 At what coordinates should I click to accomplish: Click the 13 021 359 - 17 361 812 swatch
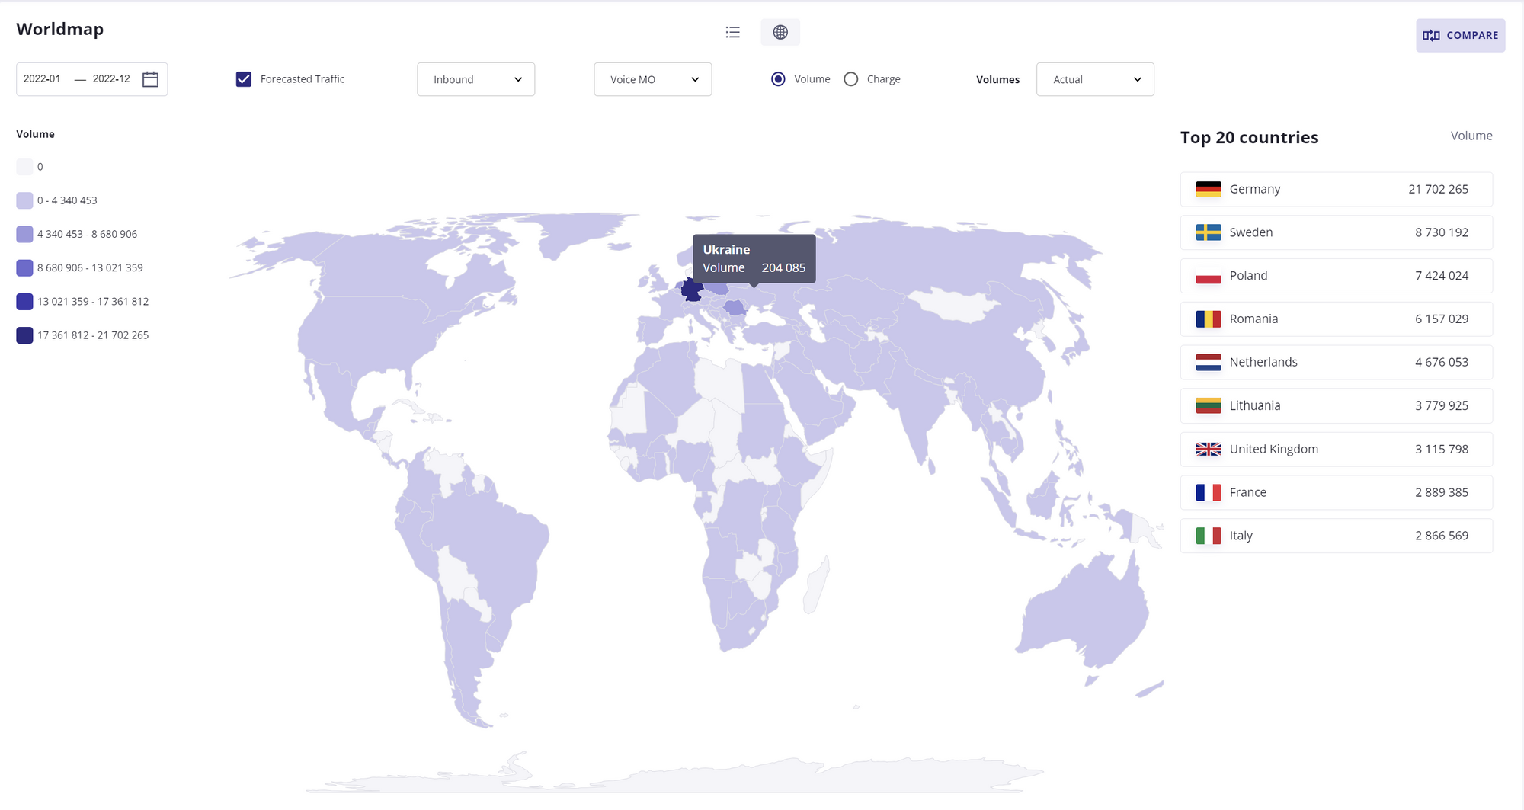24,302
